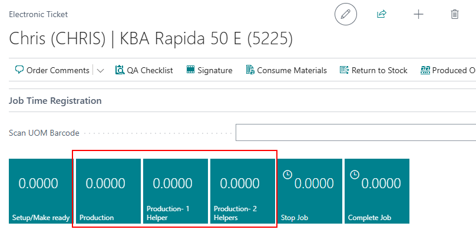Open the QA Checklist action

(144, 70)
